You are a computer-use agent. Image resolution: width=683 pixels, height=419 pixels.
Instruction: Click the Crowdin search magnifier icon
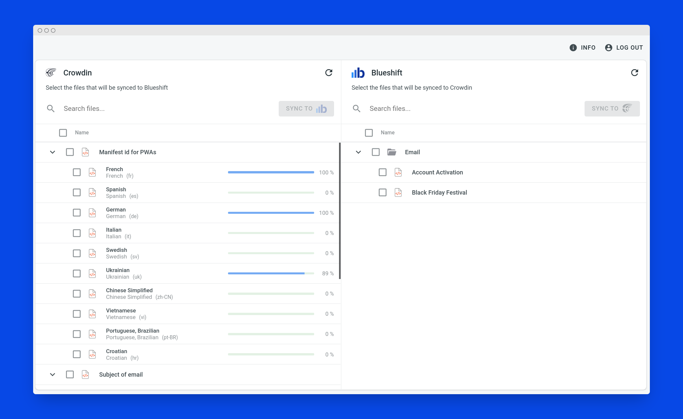pyautogui.click(x=51, y=109)
